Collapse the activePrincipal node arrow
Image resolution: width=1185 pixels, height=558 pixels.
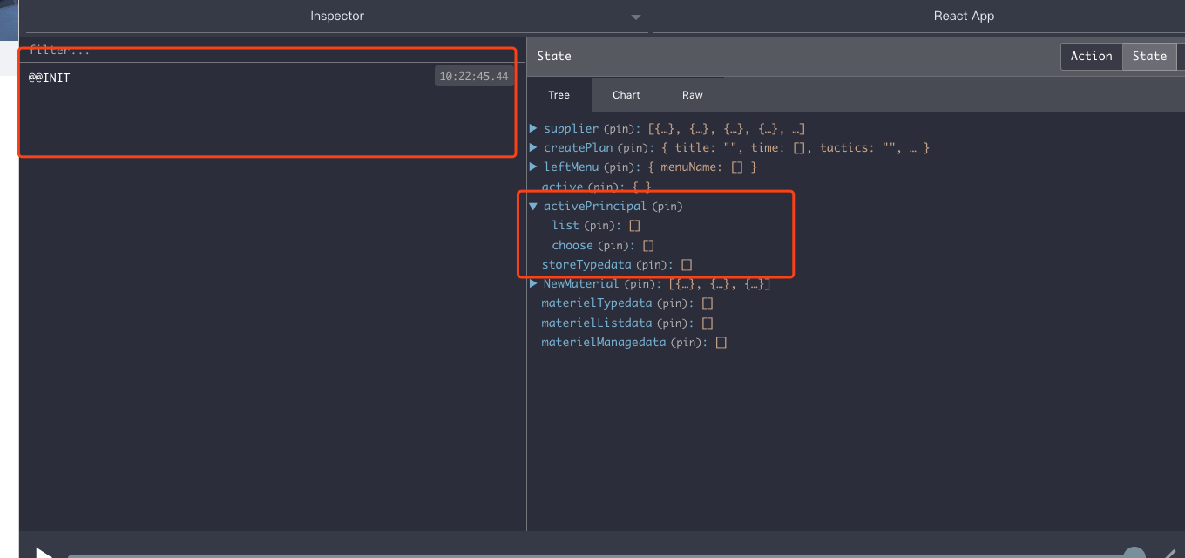[x=533, y=207]
